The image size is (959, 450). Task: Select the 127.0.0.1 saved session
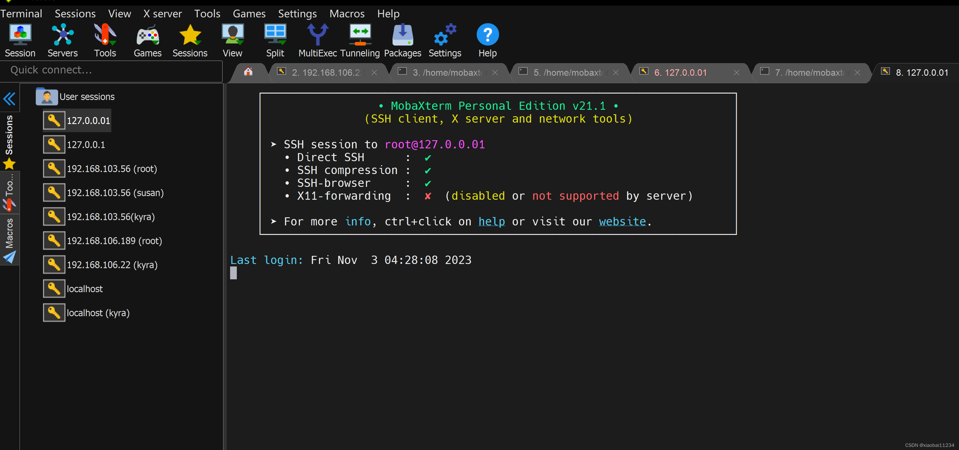pos(74,145)
